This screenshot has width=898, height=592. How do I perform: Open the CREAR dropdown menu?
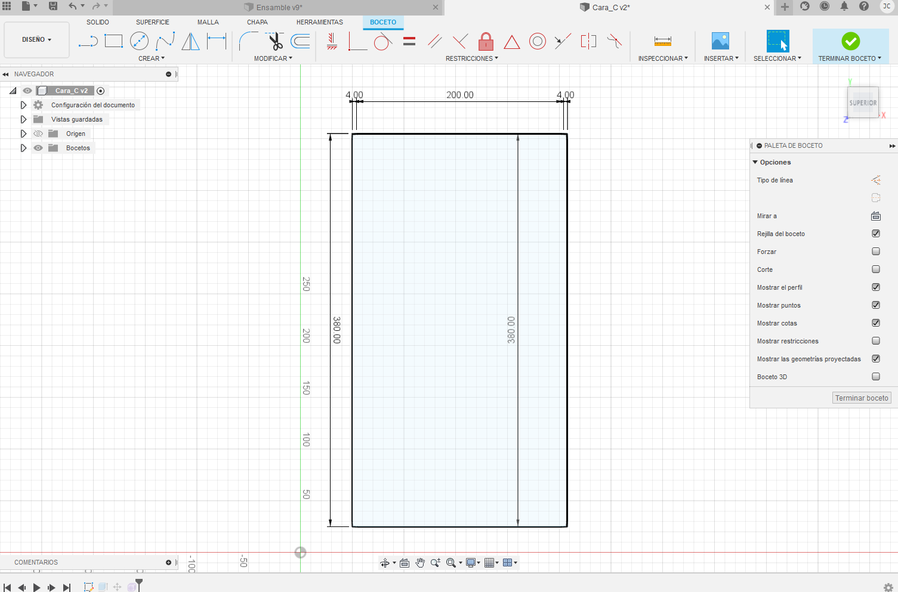pyautogui.click(x=152, y=58)
